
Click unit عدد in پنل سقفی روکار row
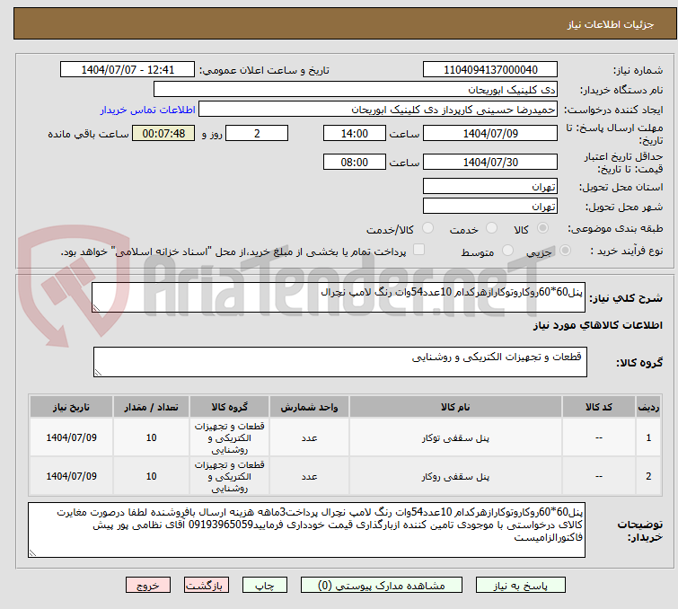click(309, 476)
